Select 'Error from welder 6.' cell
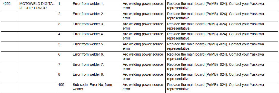This screenshot has width=279, height=93. click(96, 57)
